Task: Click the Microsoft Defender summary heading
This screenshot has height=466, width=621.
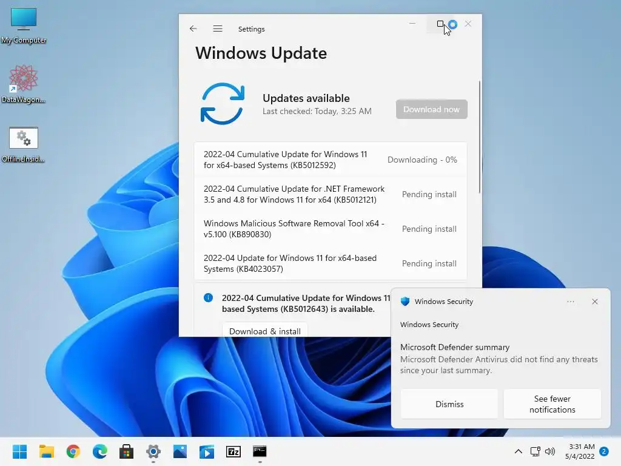Action: tap(455, 347)
